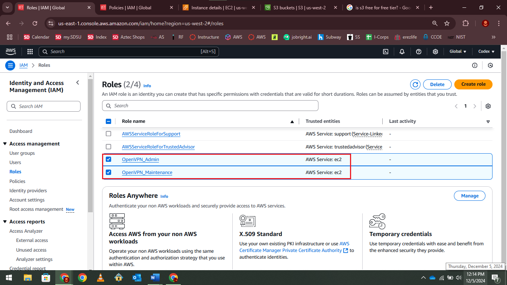Screen dimensions: 507x285
Task: Open Account settings in the sidebar
Action: point(27,200)
